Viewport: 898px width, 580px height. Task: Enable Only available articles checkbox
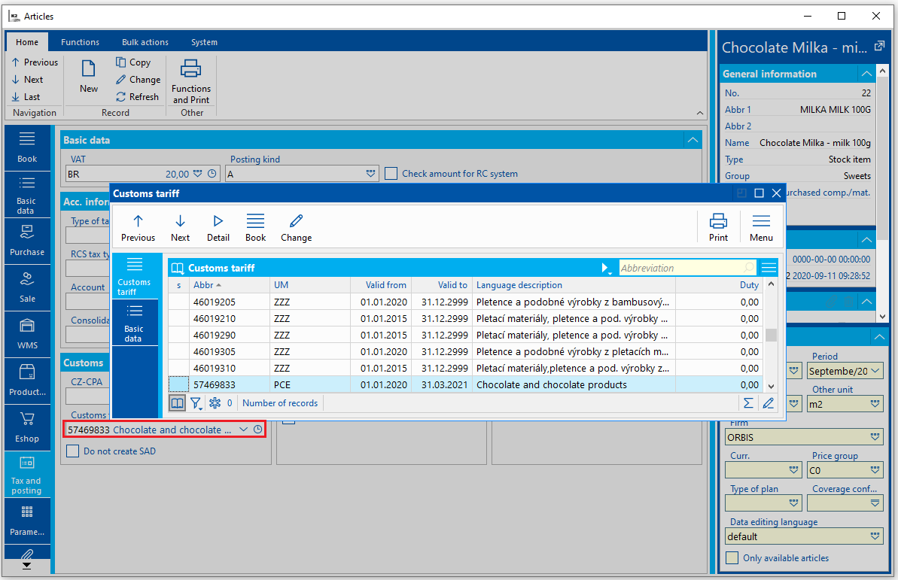pos(732,557)
